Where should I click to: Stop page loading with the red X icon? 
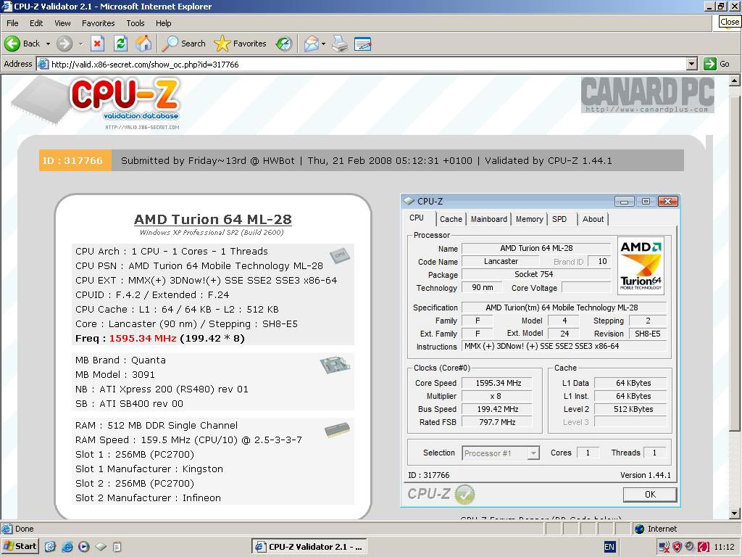[x=97, y=44]
